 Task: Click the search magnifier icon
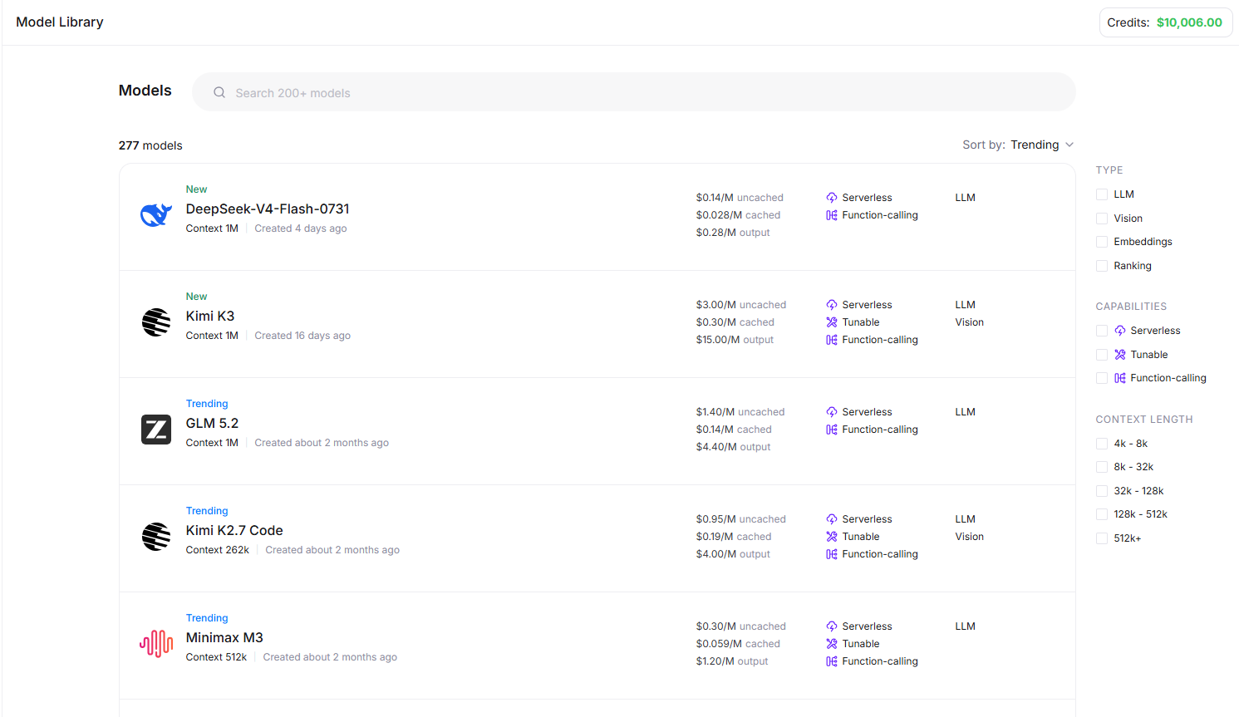point(219,92)
